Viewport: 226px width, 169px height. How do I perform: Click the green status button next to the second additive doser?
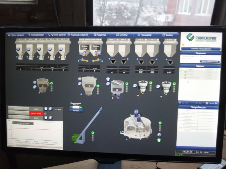click(x=174, y=84)
